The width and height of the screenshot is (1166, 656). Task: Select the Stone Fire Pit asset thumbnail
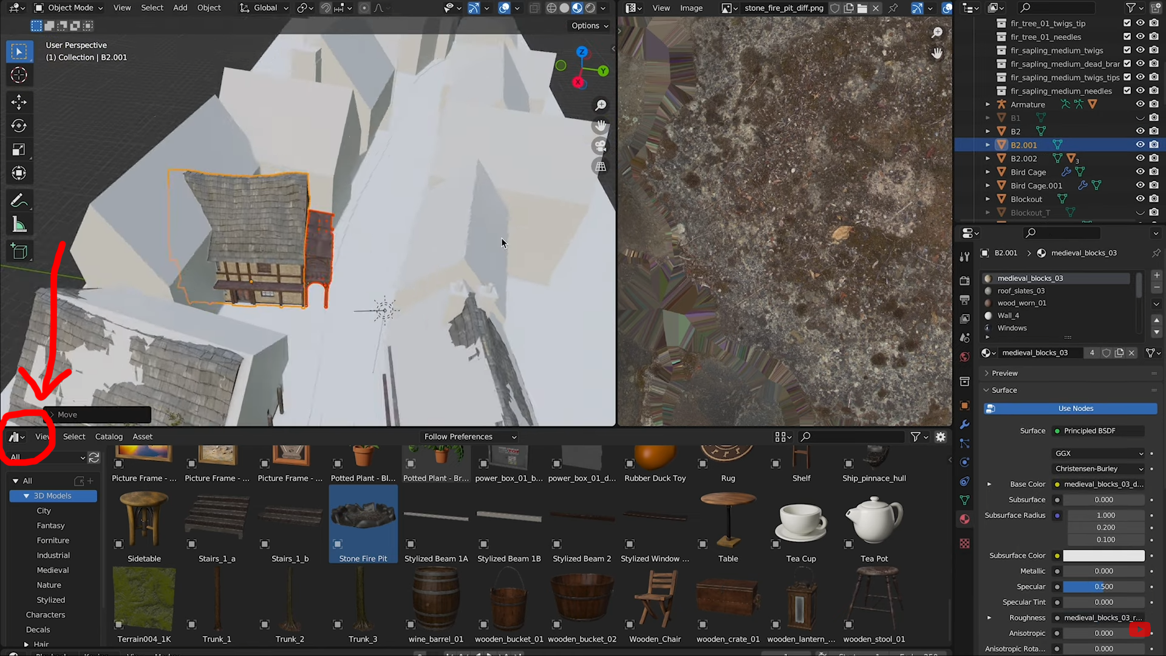click(363, 517)
